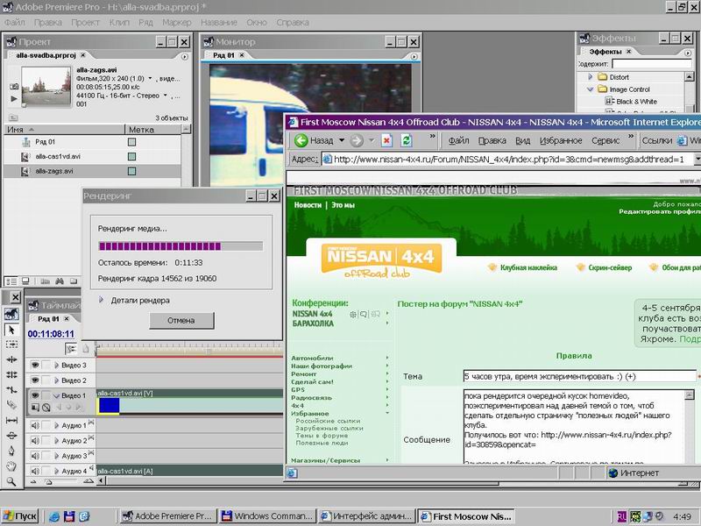Open the Файл menu in Premiere Pro
Screen dimensions: 701x526
(x=15, y=23)
